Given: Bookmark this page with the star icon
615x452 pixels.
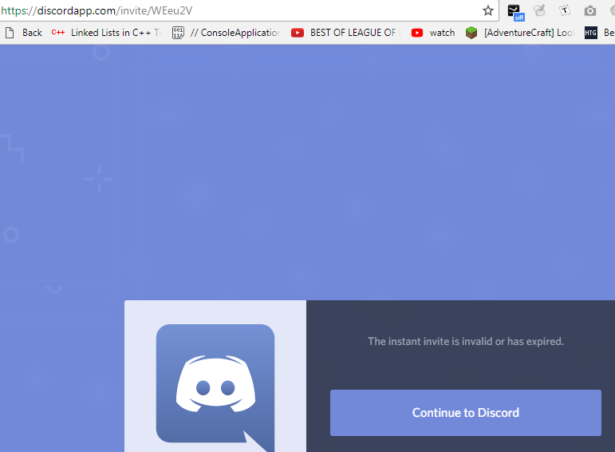Looking at the screenshot, I should (x=488, y=10).
